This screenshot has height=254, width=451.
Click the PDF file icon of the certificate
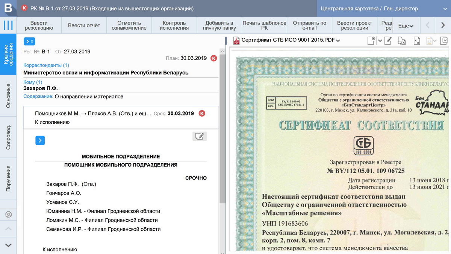[x=236, y=40]
